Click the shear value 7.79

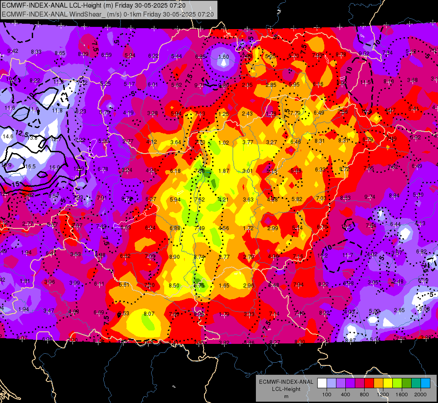[x=295, y=113]
